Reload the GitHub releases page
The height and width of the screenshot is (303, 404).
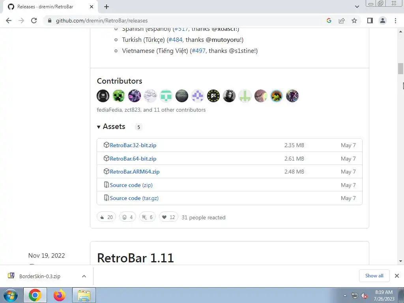(x=34, y=21)
